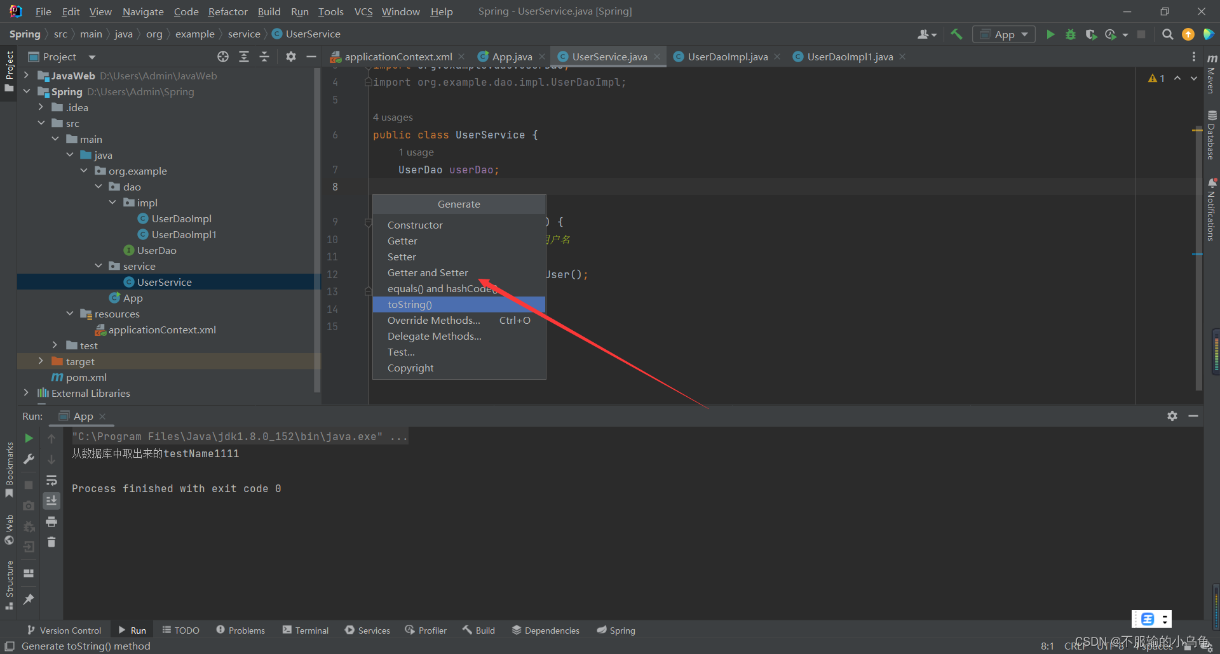Run the App configuration with green play button
Screen dimensions: 1220x654
1050,34
